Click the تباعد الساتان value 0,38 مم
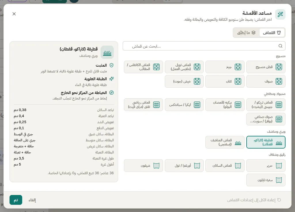The image size is (295, 212). (20, 110)
